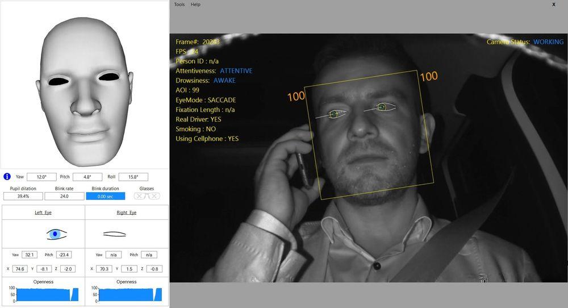
Task: Click the 3D head model view
Action: point(85,85)
